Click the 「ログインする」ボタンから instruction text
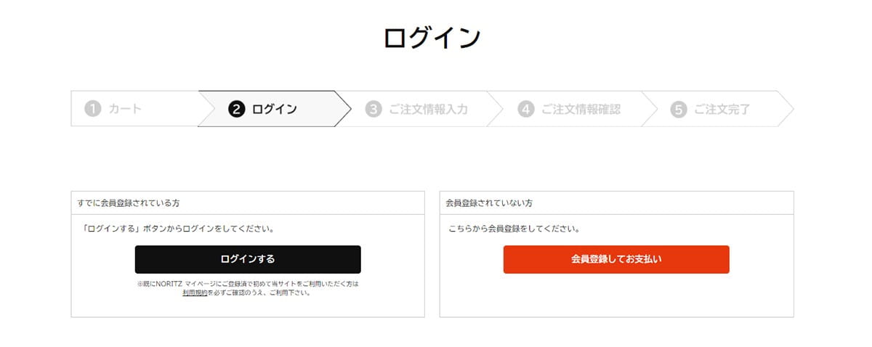The height and width of the screenshot is (347, 872). tap(179, 229)
